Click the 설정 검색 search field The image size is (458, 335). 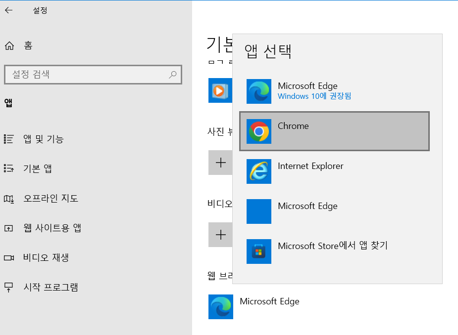(93, 75)
